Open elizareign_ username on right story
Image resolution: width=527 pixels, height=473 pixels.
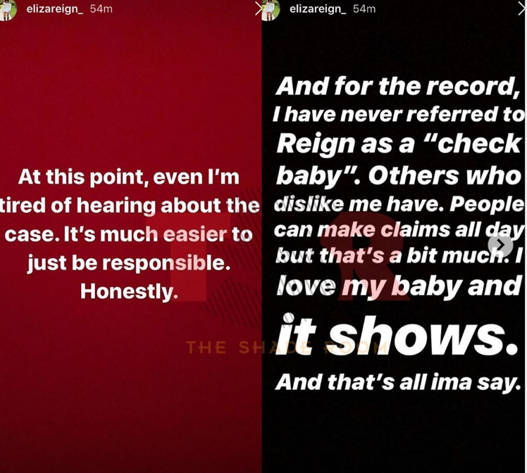[318, 9]
